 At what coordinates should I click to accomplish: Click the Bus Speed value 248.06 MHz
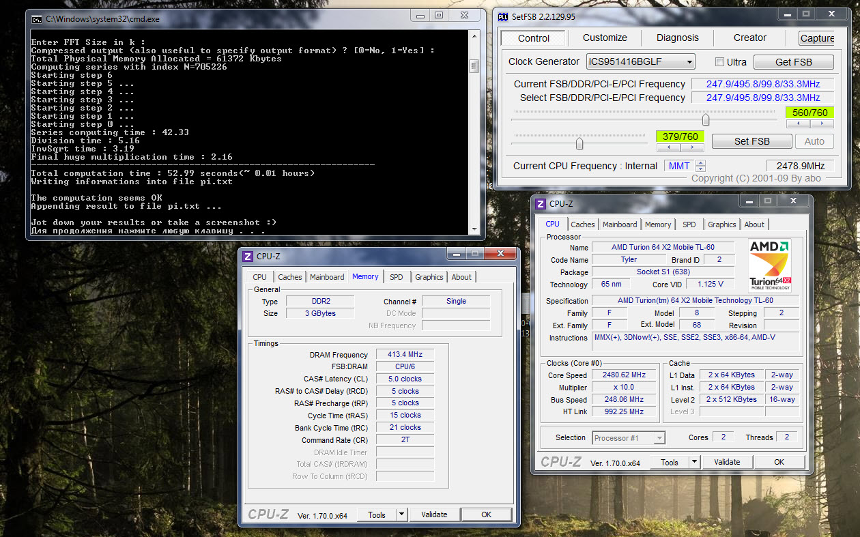click(x=624, y=399)
